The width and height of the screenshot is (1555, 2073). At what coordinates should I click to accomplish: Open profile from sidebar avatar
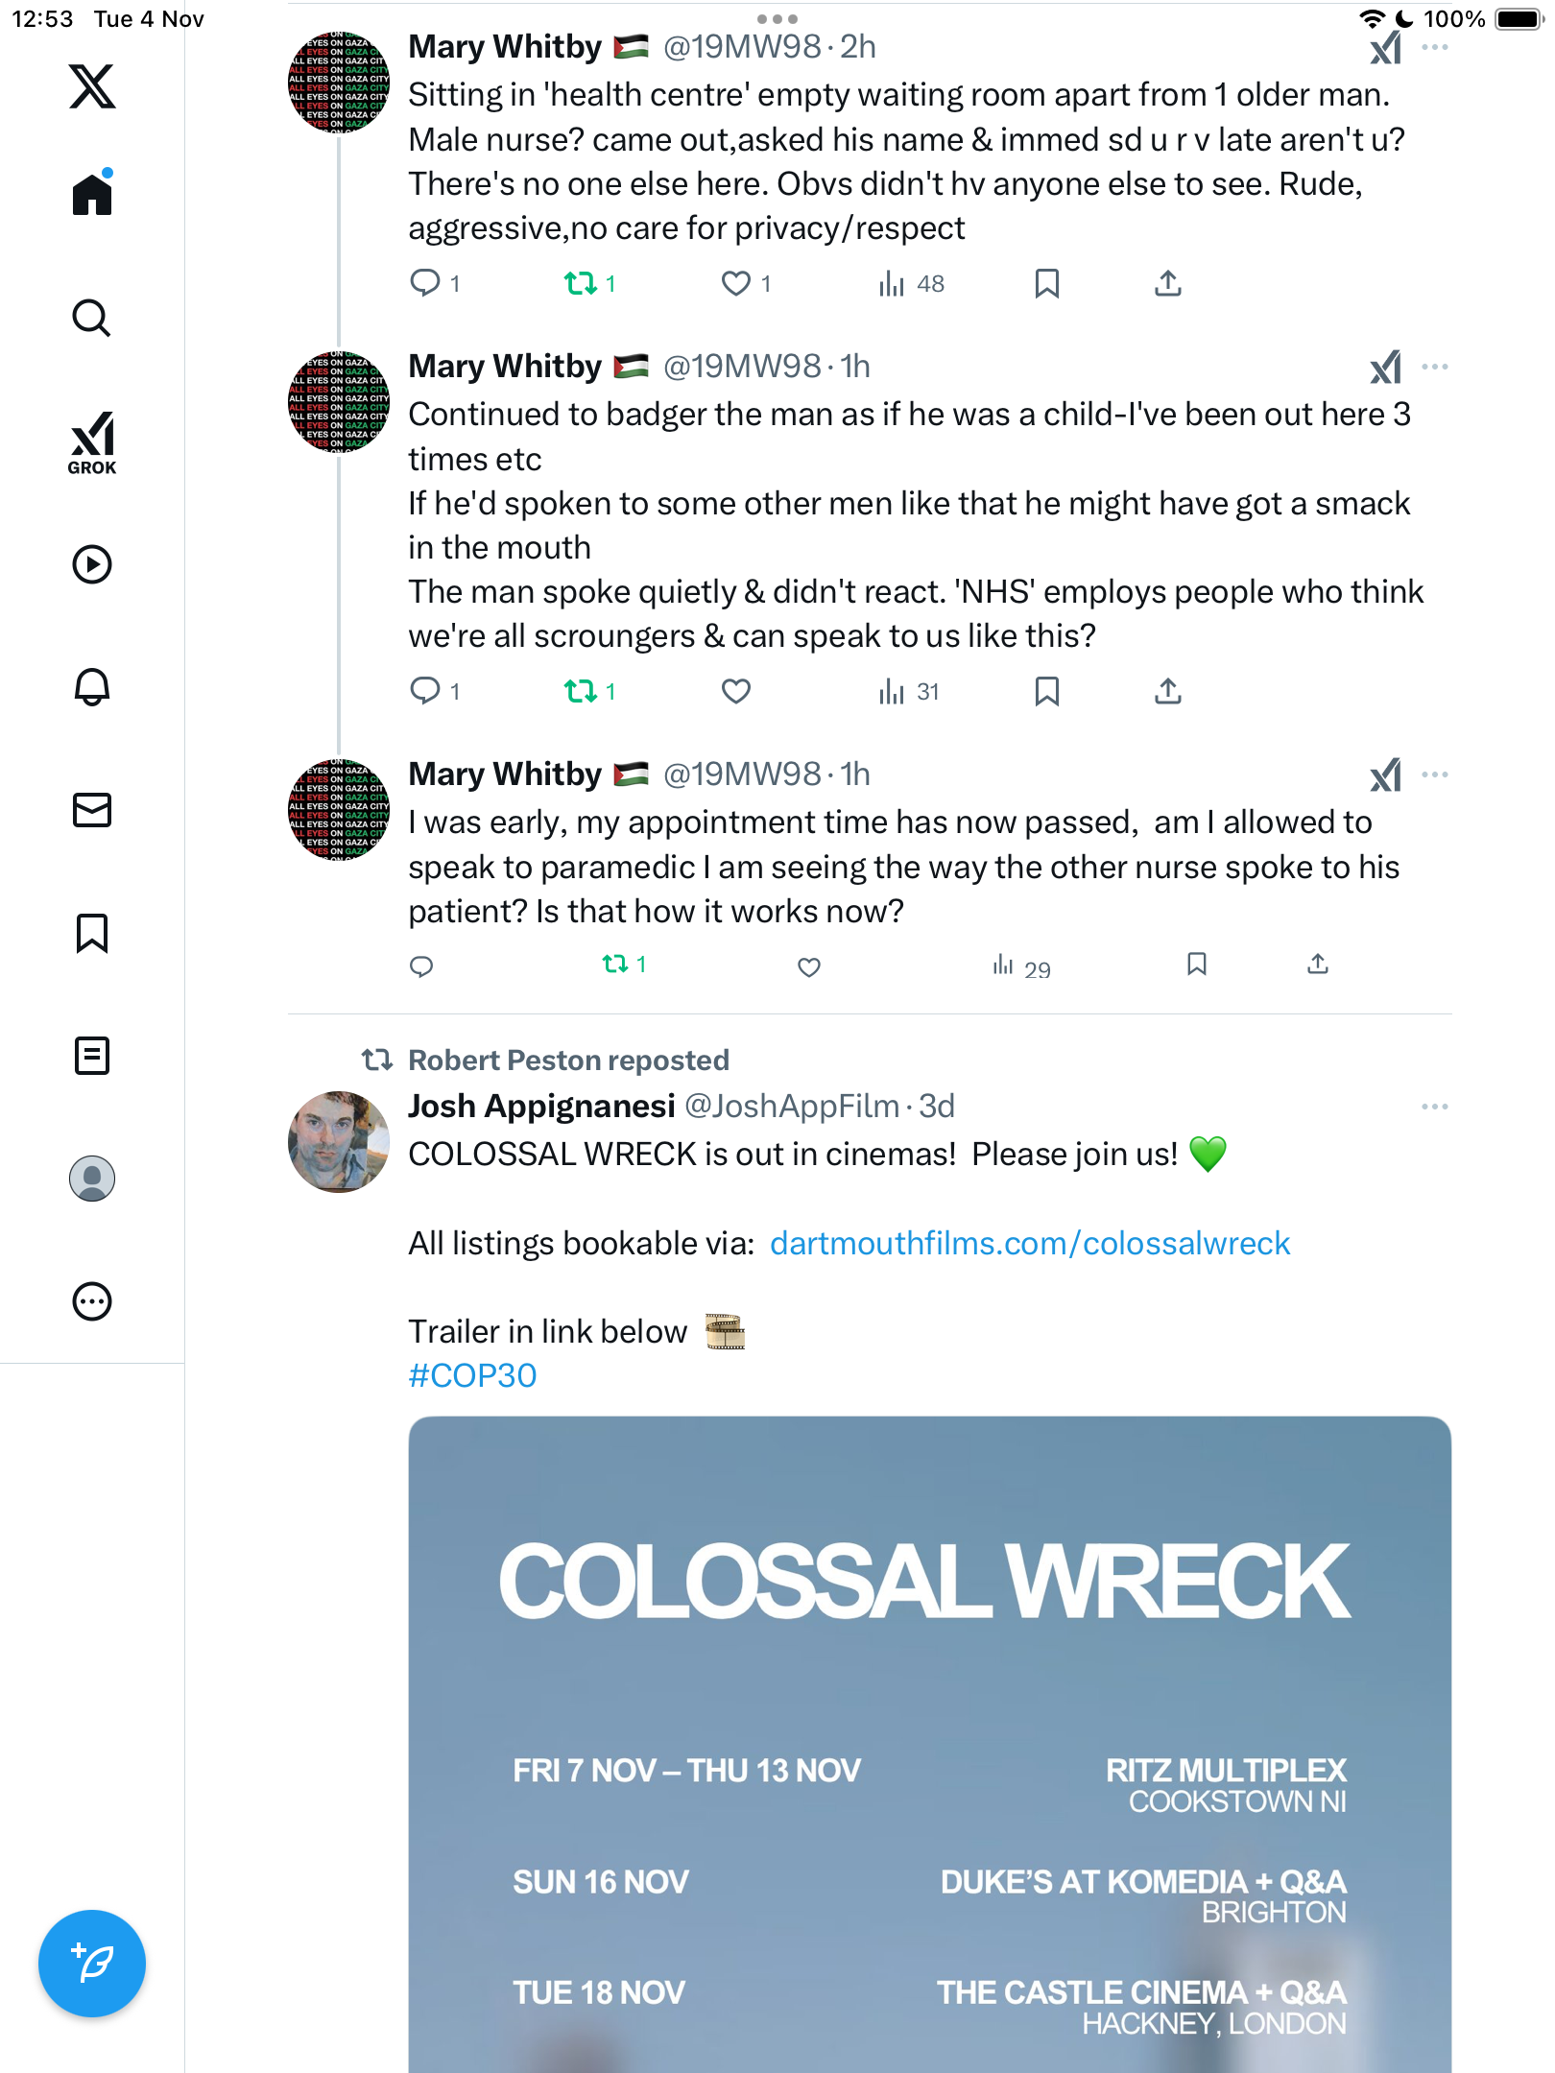92,1179
